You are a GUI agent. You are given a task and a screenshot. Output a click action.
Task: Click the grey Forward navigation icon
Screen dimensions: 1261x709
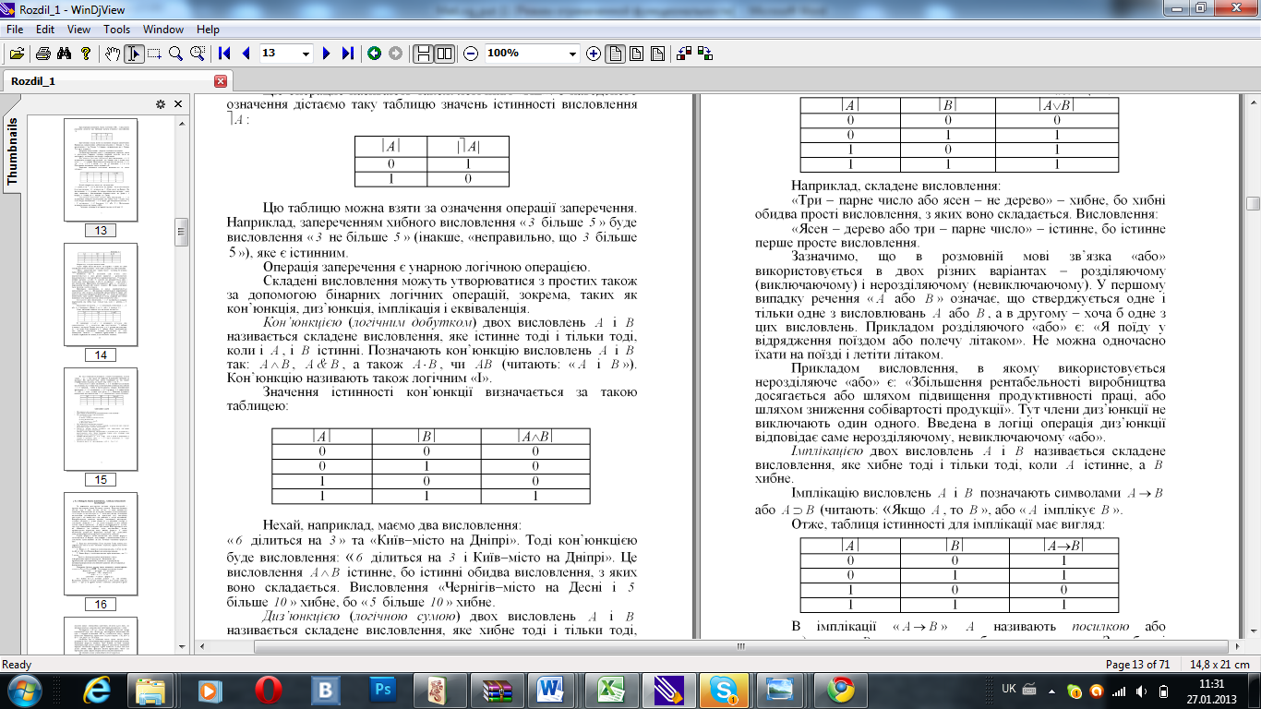point(395,54)
